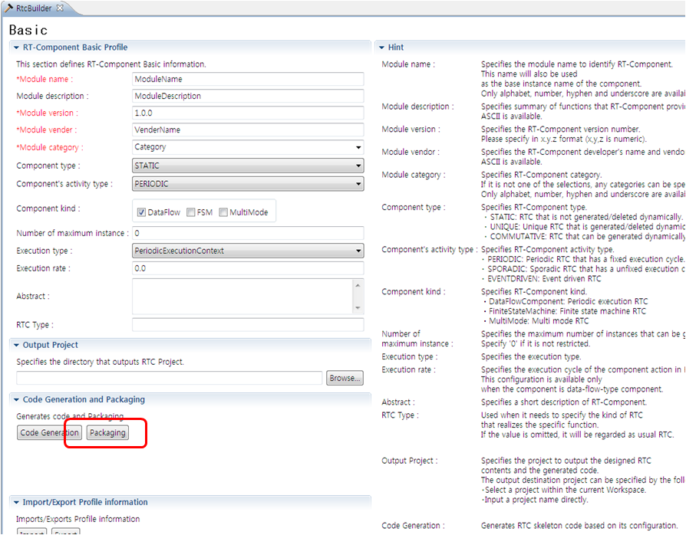Viewport: 686px width, 535px height.
Task: Open Component's activity type dropdown
Action: pos(248,184)
